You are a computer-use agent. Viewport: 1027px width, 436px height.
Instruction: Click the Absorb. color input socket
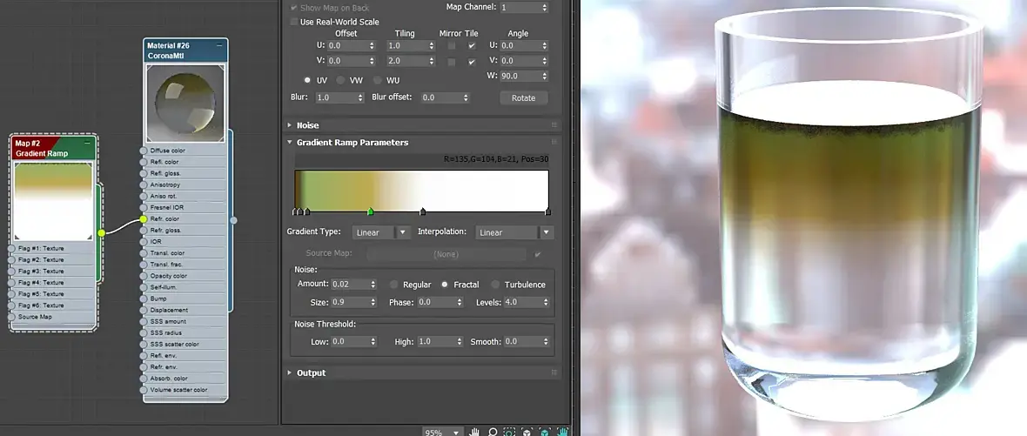point(144,379)
